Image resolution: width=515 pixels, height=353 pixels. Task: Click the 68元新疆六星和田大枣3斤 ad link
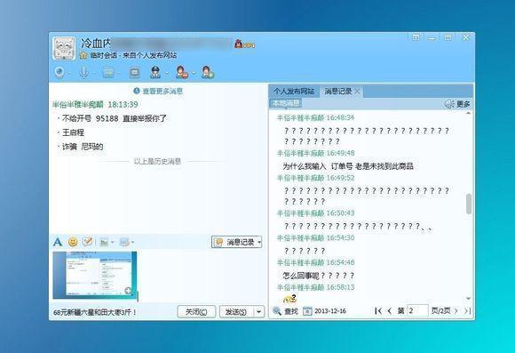(95, 312)
